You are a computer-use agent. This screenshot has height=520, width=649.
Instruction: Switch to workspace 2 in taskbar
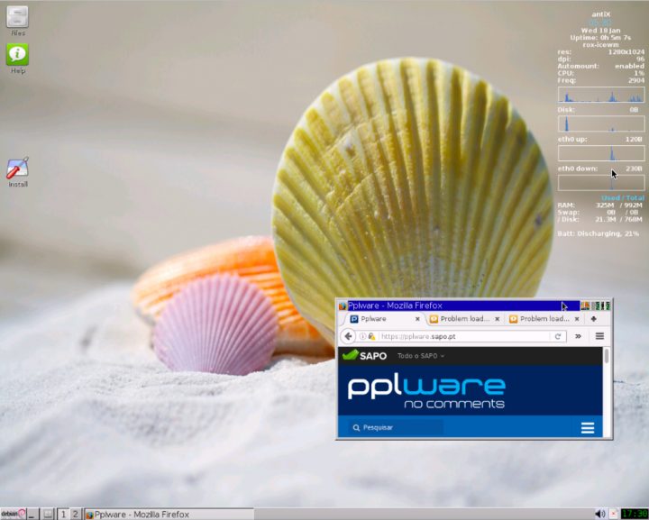click(x=76, y=514)
